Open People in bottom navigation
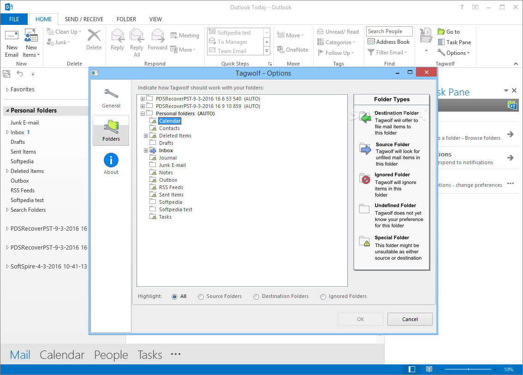This screenshot has width=523, height=375. coord(111,355)
